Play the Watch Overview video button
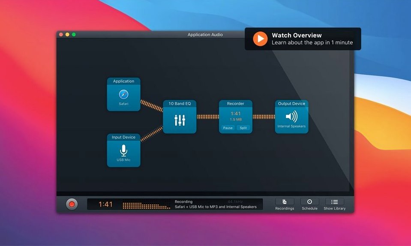411x246 pixels. coord(260,39)
